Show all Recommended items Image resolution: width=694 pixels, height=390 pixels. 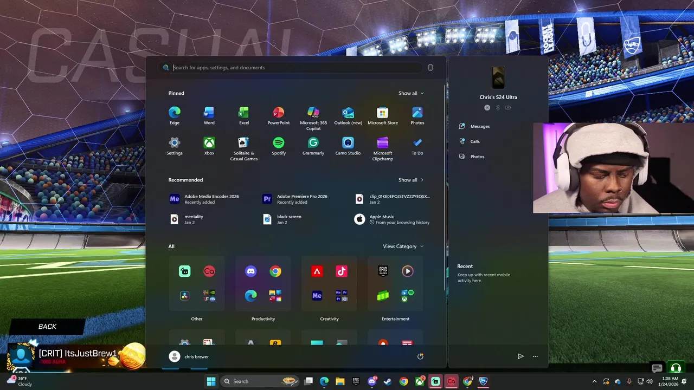tap(411, 180)
